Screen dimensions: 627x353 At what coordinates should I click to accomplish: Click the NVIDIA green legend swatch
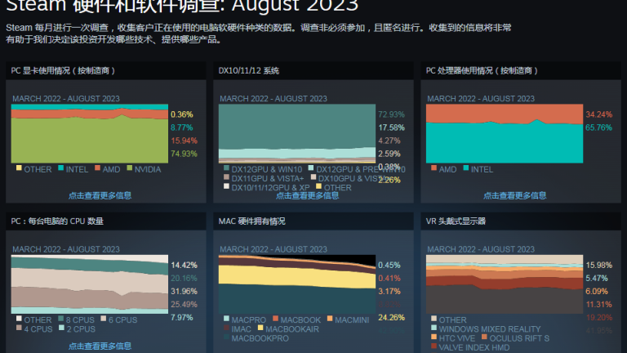(129, 168)
